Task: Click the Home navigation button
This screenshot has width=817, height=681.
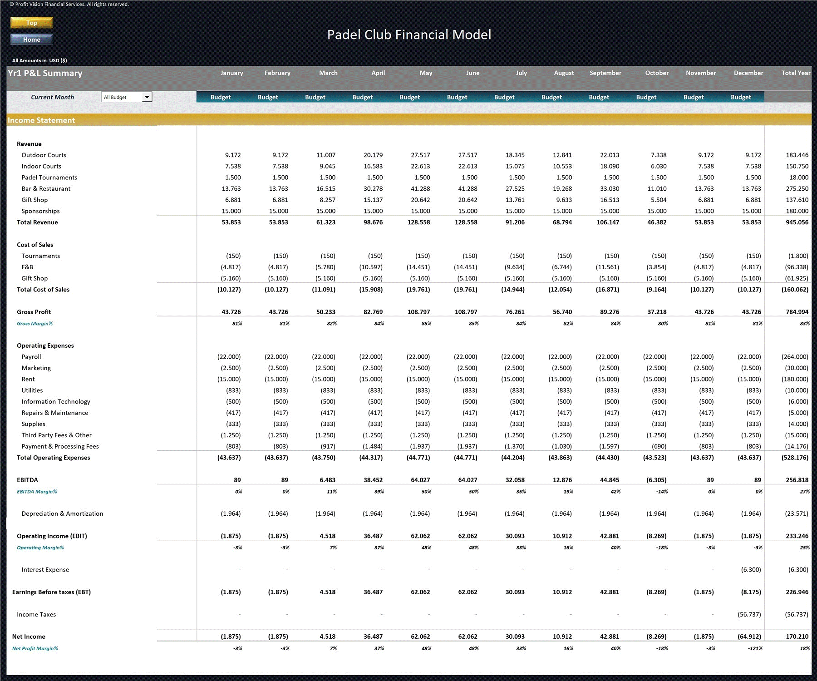Action: (x=31, y=39)
